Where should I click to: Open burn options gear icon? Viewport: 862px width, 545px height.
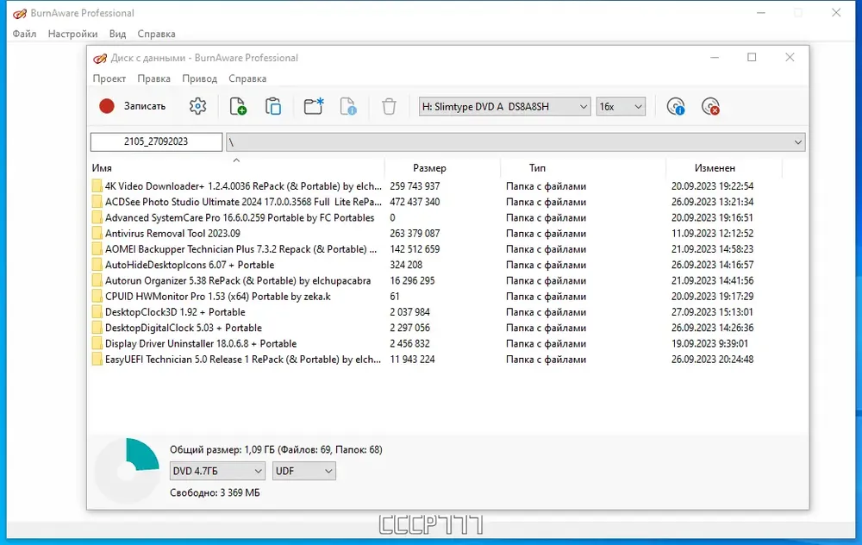(198, 106)
